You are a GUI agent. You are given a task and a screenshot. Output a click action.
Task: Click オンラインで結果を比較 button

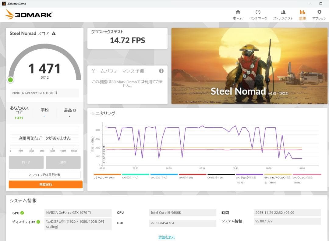click(x=44, y=175)
